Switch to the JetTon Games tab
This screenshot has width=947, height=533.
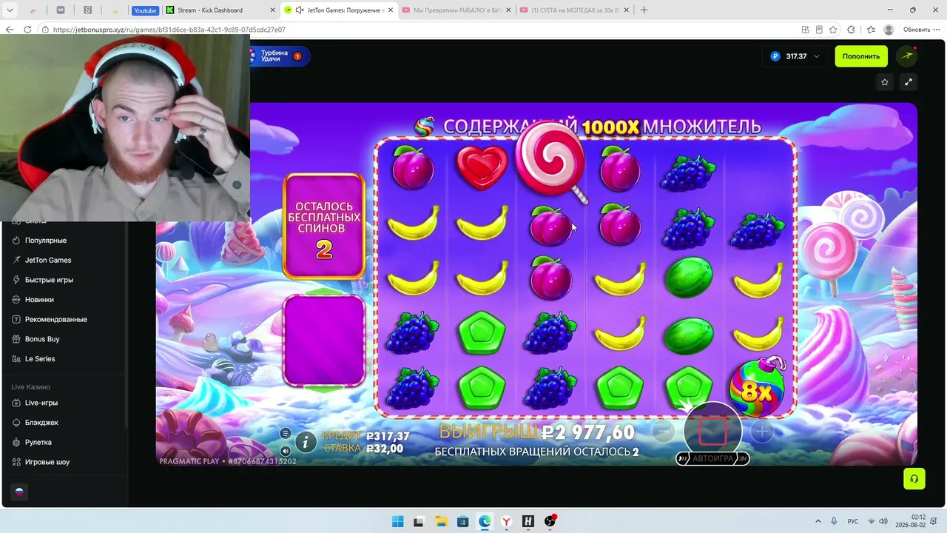(339, 10)
